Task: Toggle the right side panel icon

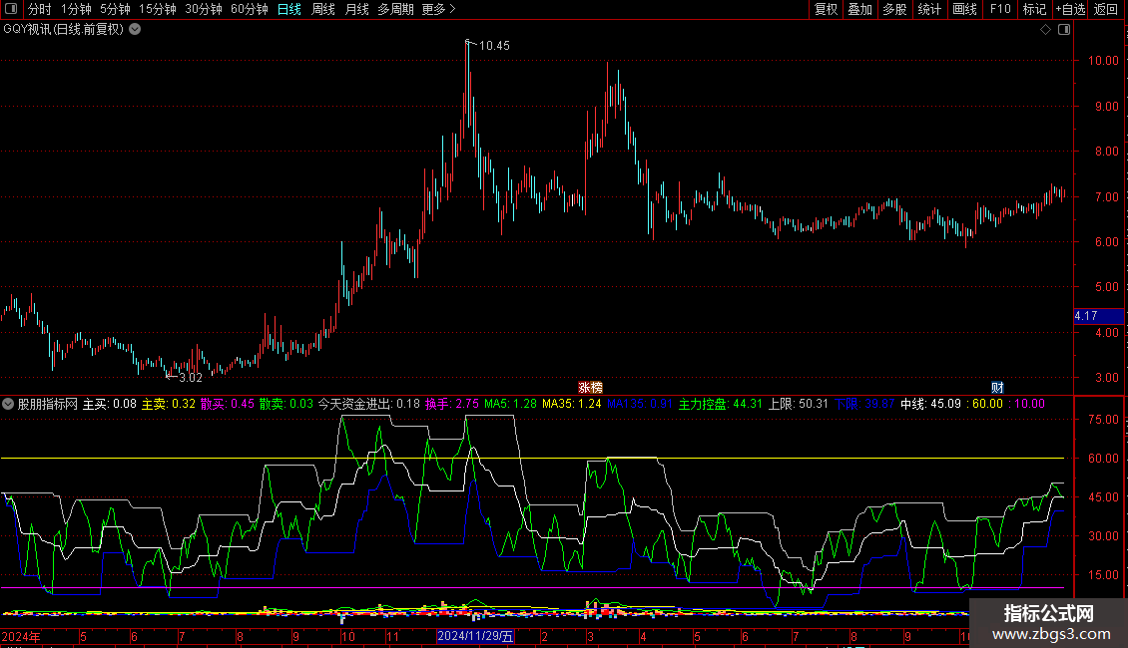Action: pyautogui.click(x=1064, y=30)
